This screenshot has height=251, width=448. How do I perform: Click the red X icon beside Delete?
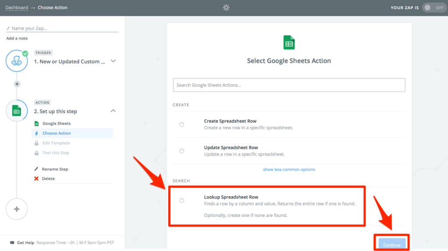(36, 178)
